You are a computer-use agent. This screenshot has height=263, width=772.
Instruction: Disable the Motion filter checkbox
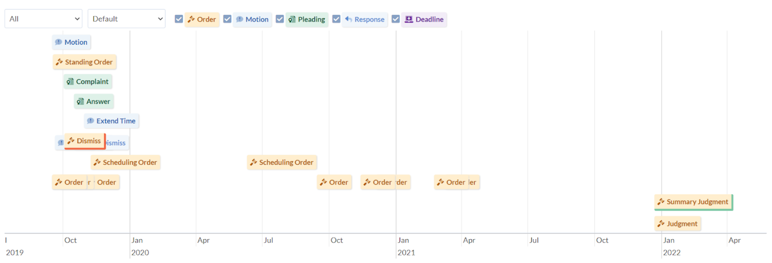pos(227,18)
